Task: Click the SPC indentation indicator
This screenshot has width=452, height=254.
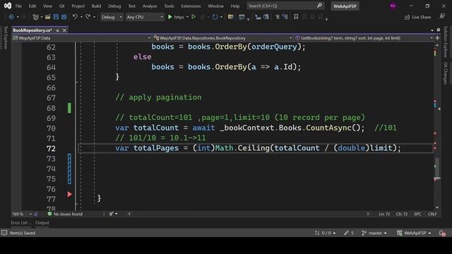Action: (417, 214)
